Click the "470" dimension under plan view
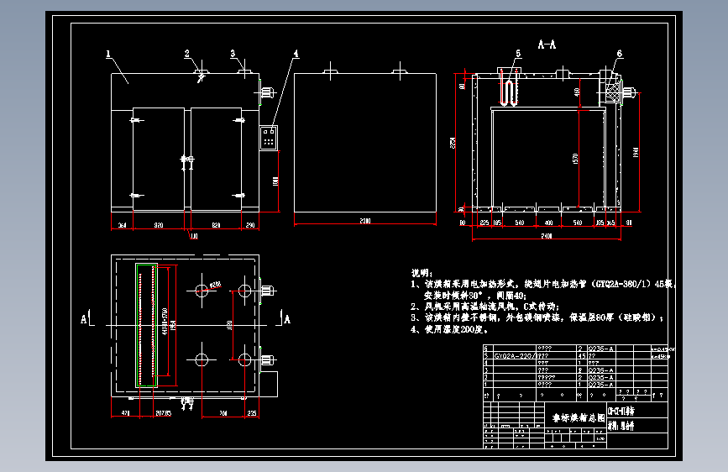The width and height of the screenshot is (728, 472). pyautogui.click(x=125, y=413)
